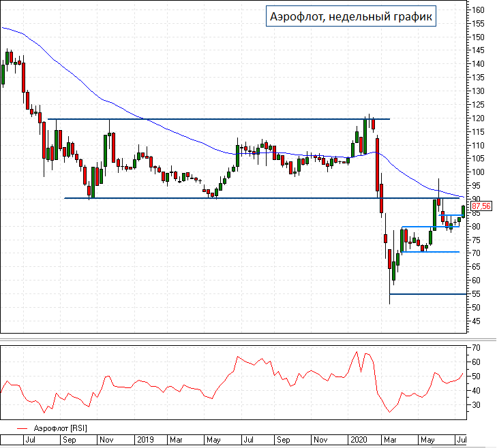Click price axis value 145
Screen dimensions: 497x448
pyautogui.click(x=478, y=50)
